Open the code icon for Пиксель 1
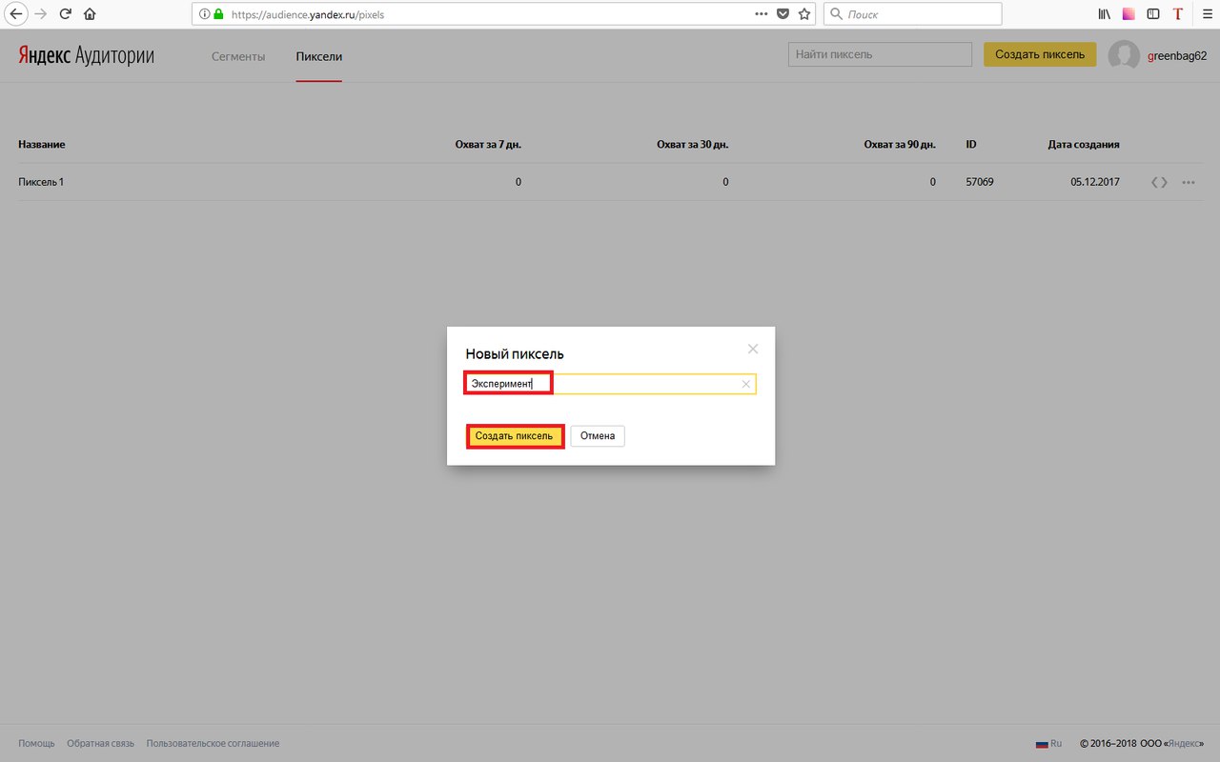 click(1159, 182)
